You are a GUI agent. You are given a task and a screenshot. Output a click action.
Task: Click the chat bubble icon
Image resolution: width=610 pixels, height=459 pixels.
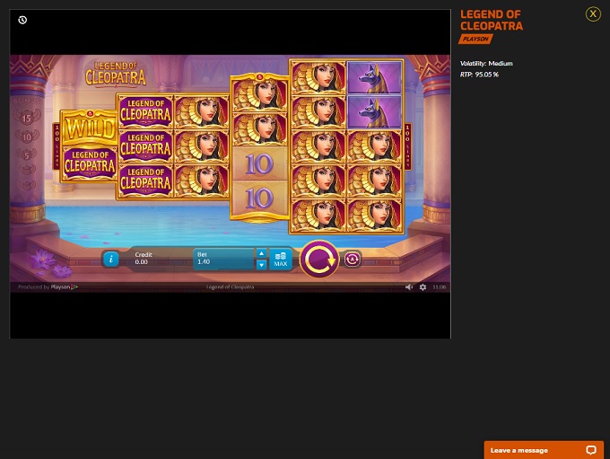click(x=590, y=450)
